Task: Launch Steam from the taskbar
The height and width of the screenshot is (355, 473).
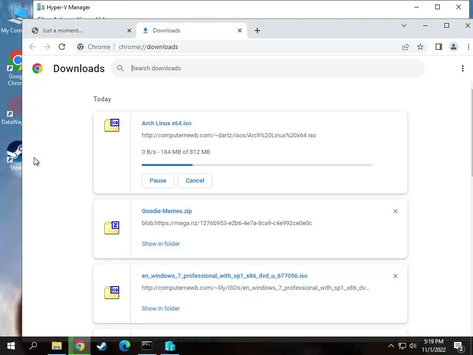Action: 102,346
